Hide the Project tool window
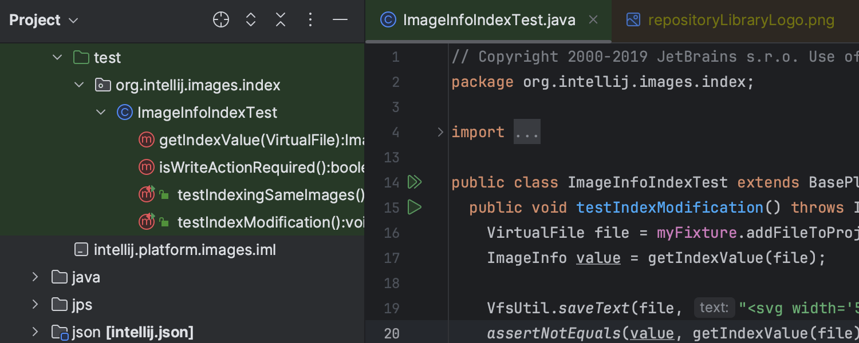859x343 pixels. 340,19
